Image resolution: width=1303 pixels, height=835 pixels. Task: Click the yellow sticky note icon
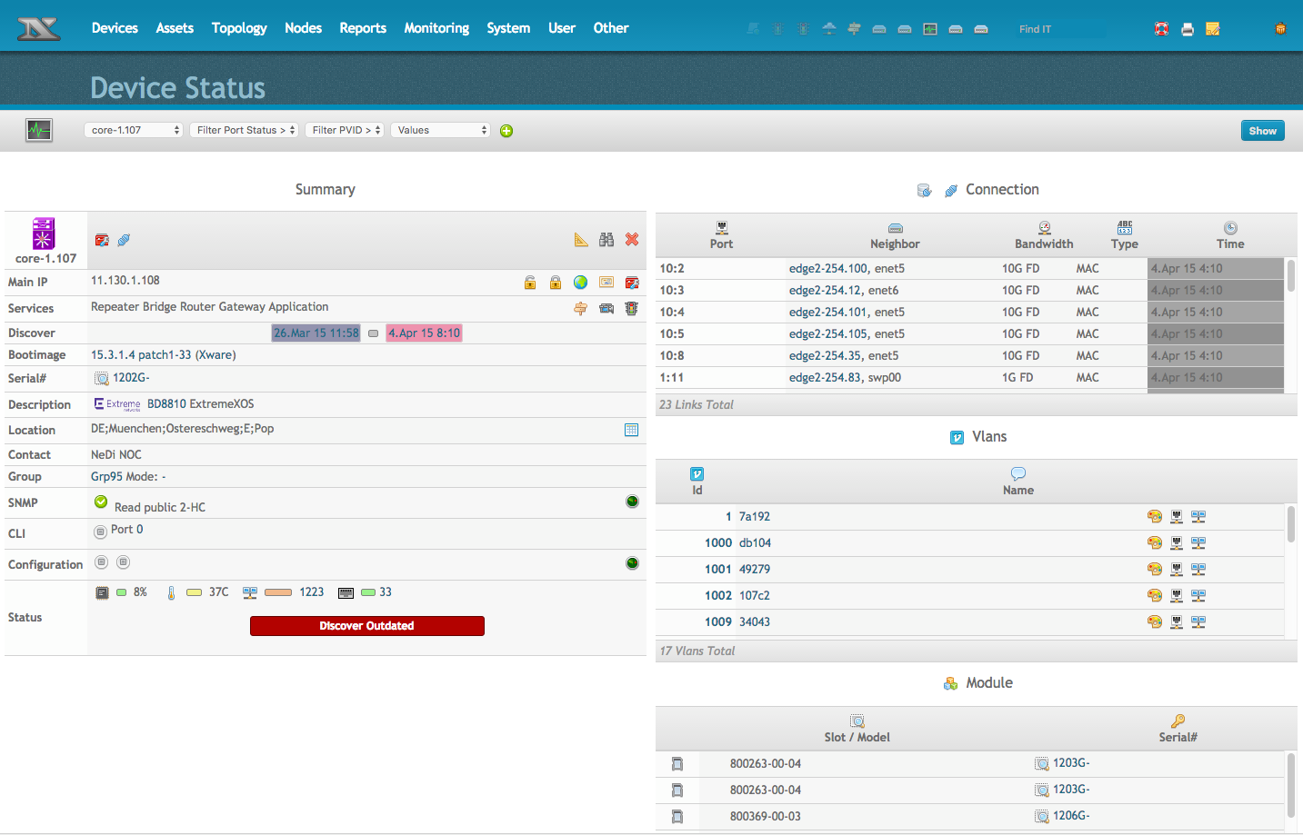[1212, 29]
